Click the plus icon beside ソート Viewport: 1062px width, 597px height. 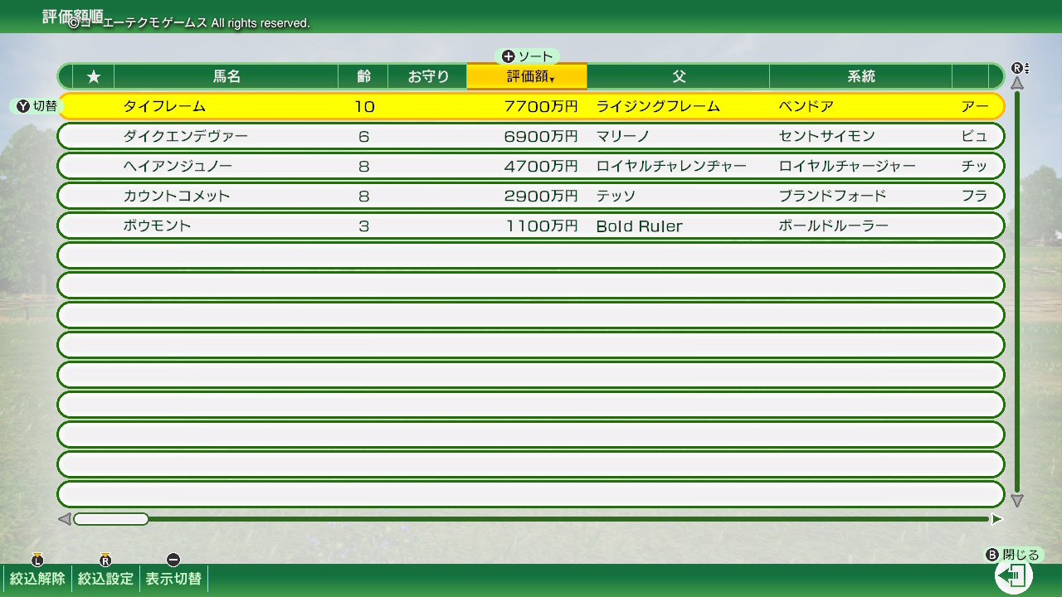click(x=509, y=56)
